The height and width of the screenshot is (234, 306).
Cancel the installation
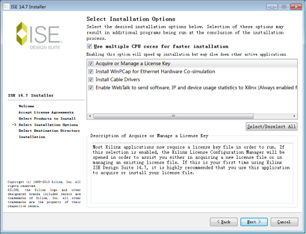tap(284, 222)
